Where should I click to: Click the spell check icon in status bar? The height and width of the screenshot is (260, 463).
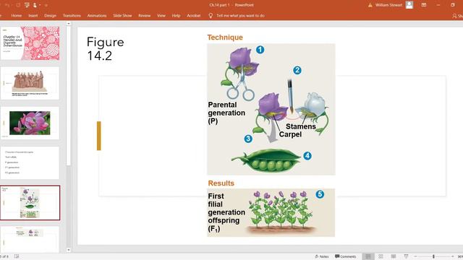click(x=17, y=256)
